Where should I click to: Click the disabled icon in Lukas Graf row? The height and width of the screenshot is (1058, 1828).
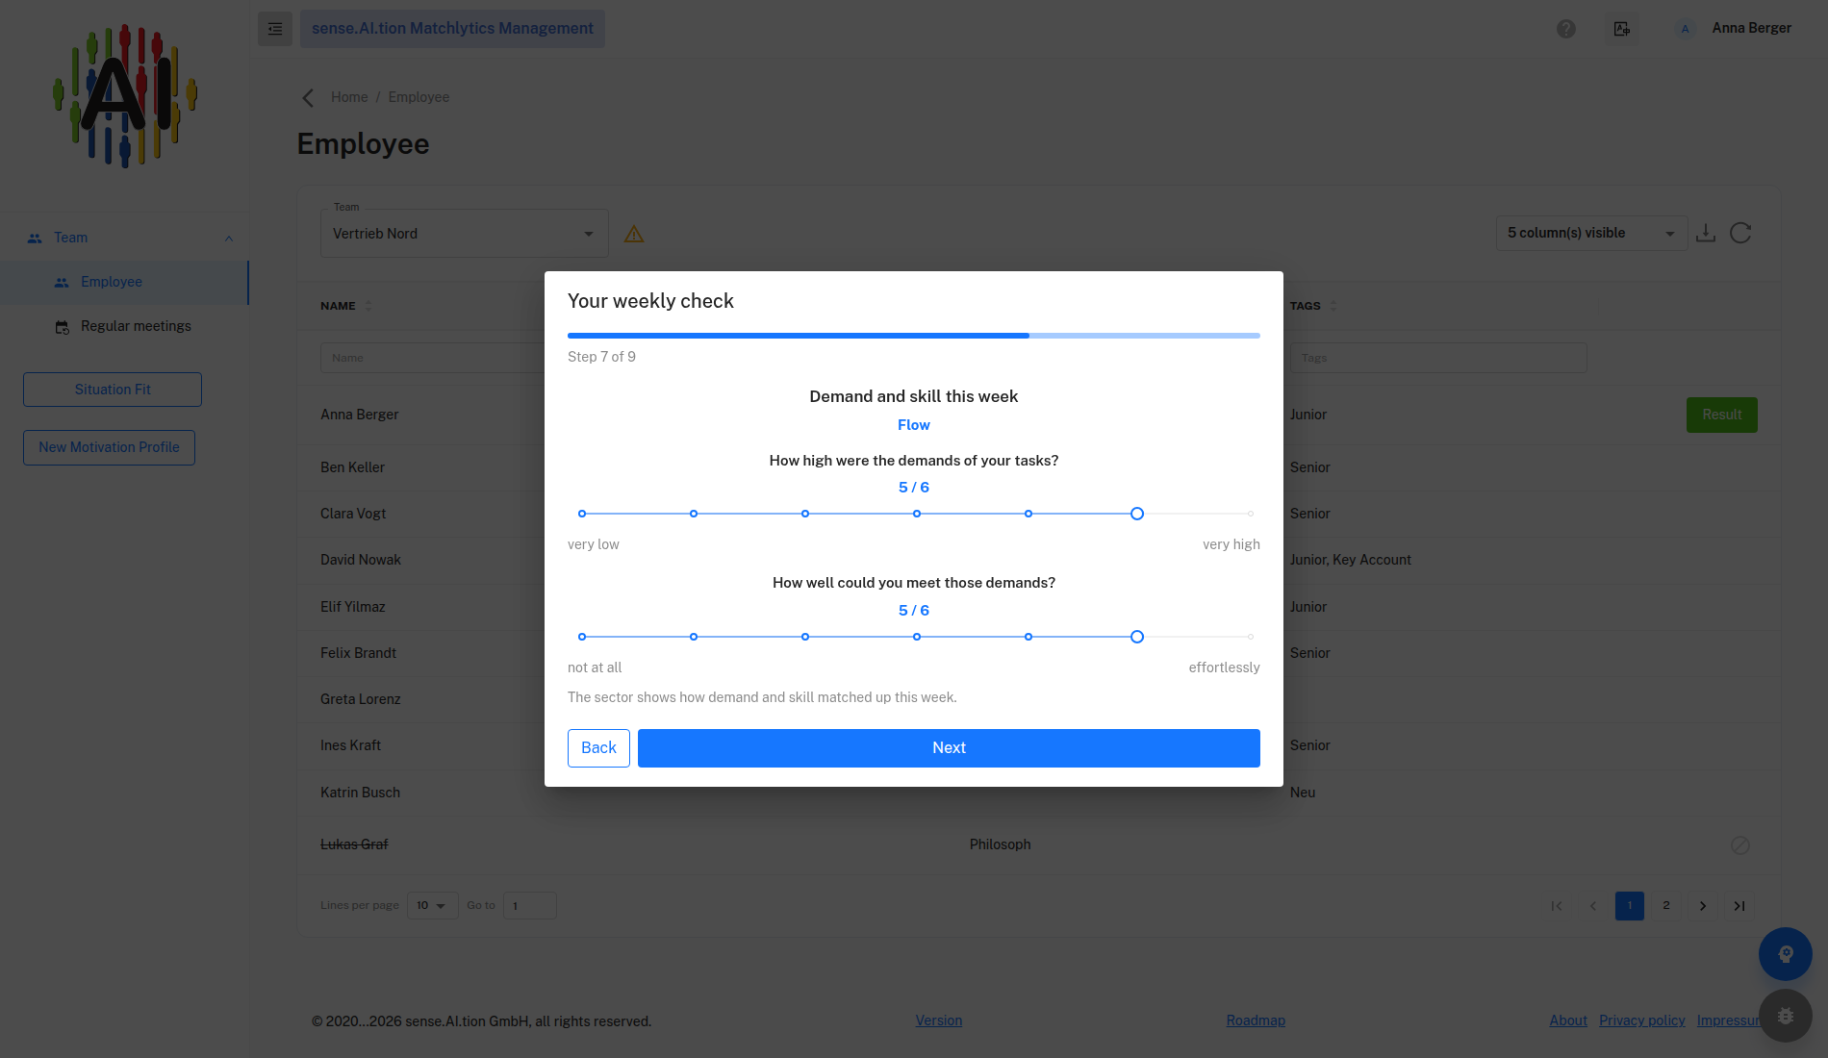pos(1740,845)
